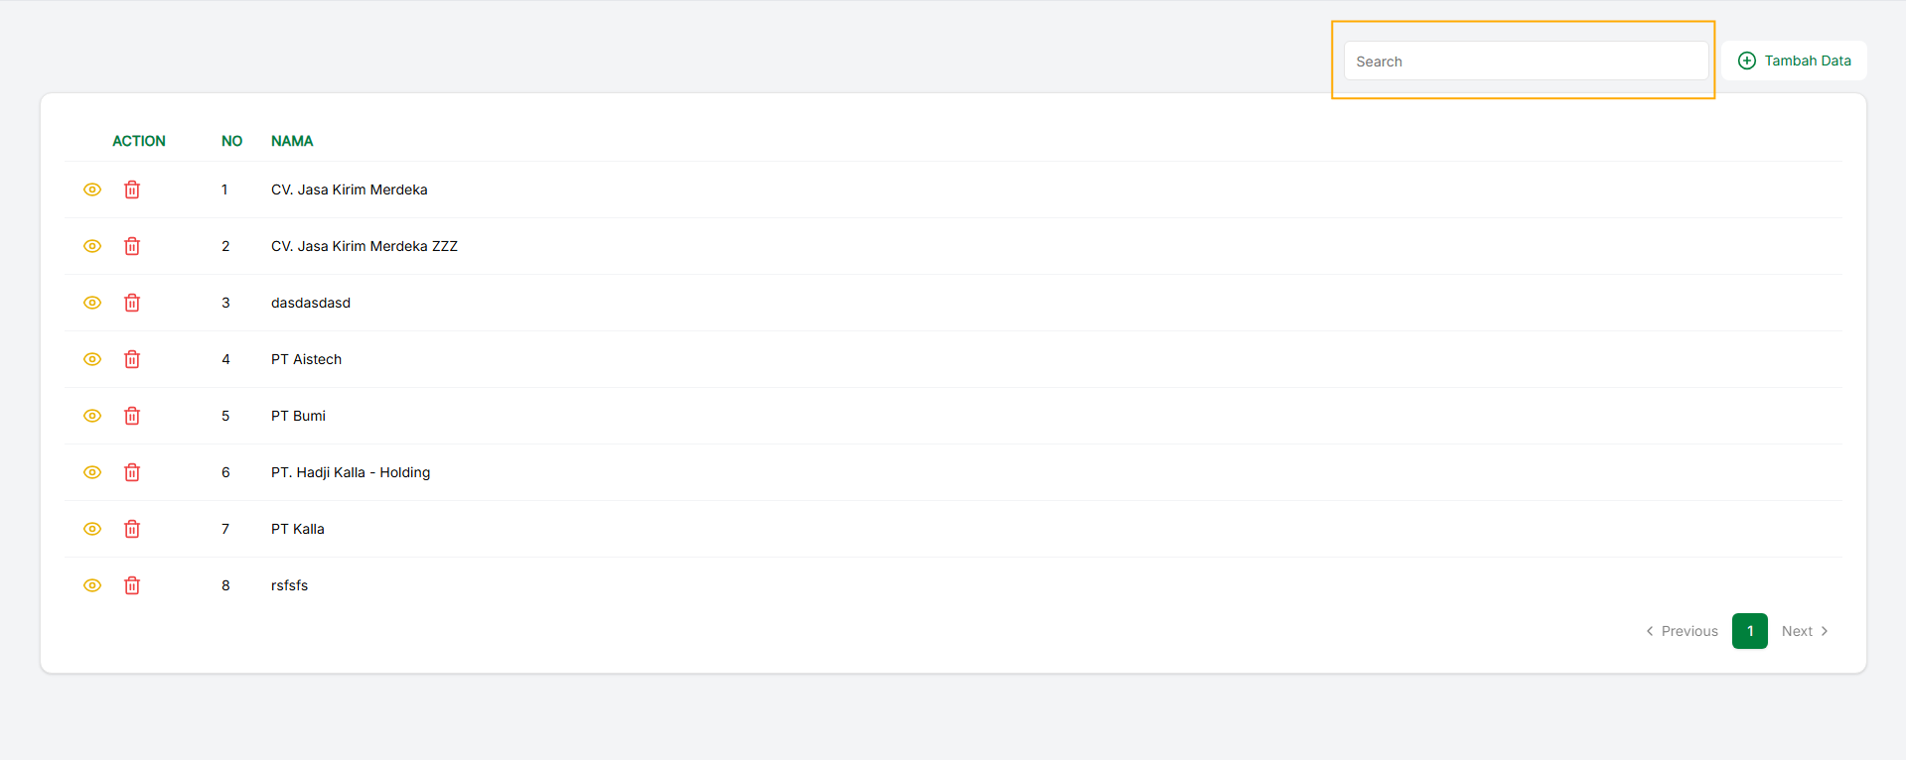Sort by the NAMA column header
Viewport: 1906px width, 760px height.
(292, 141)
